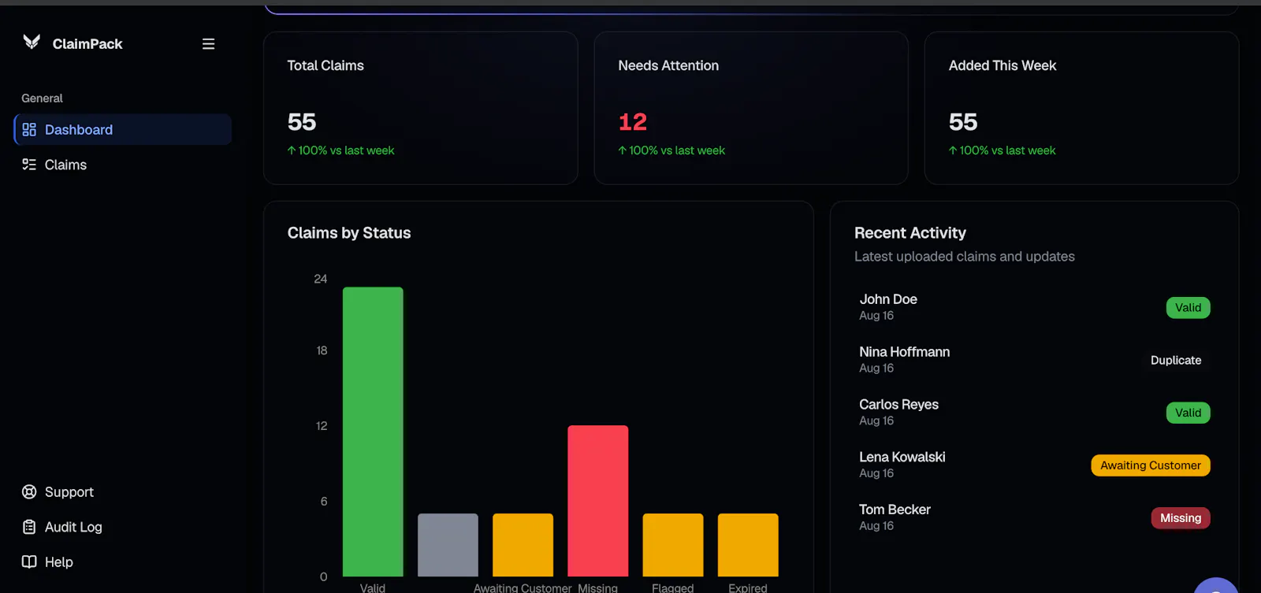1261x593 pixels.
Task: Click the General section label
Action: [x=42, y=98]
